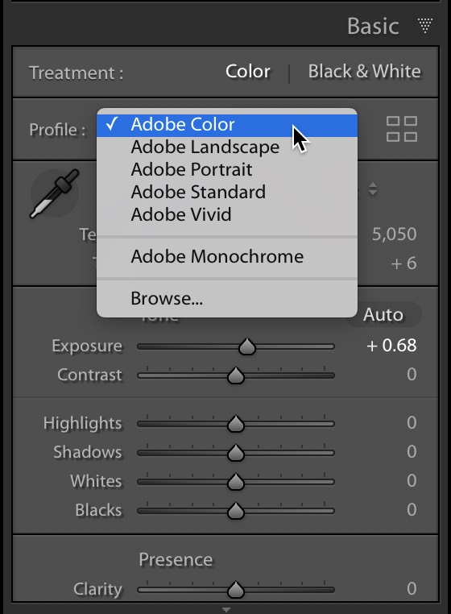Click the white balance preset arrows
This screenshot has height=614, width=451.
click(373, 189)
